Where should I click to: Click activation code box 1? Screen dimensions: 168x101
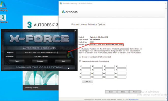[x=86, y=66]
